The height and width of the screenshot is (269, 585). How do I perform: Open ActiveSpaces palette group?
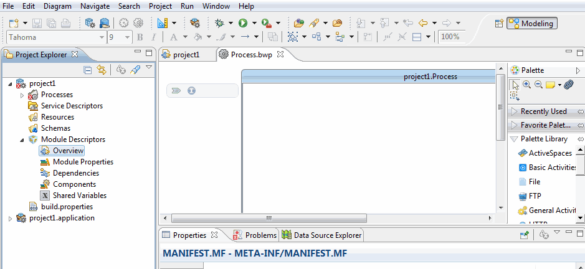(545, 153)
